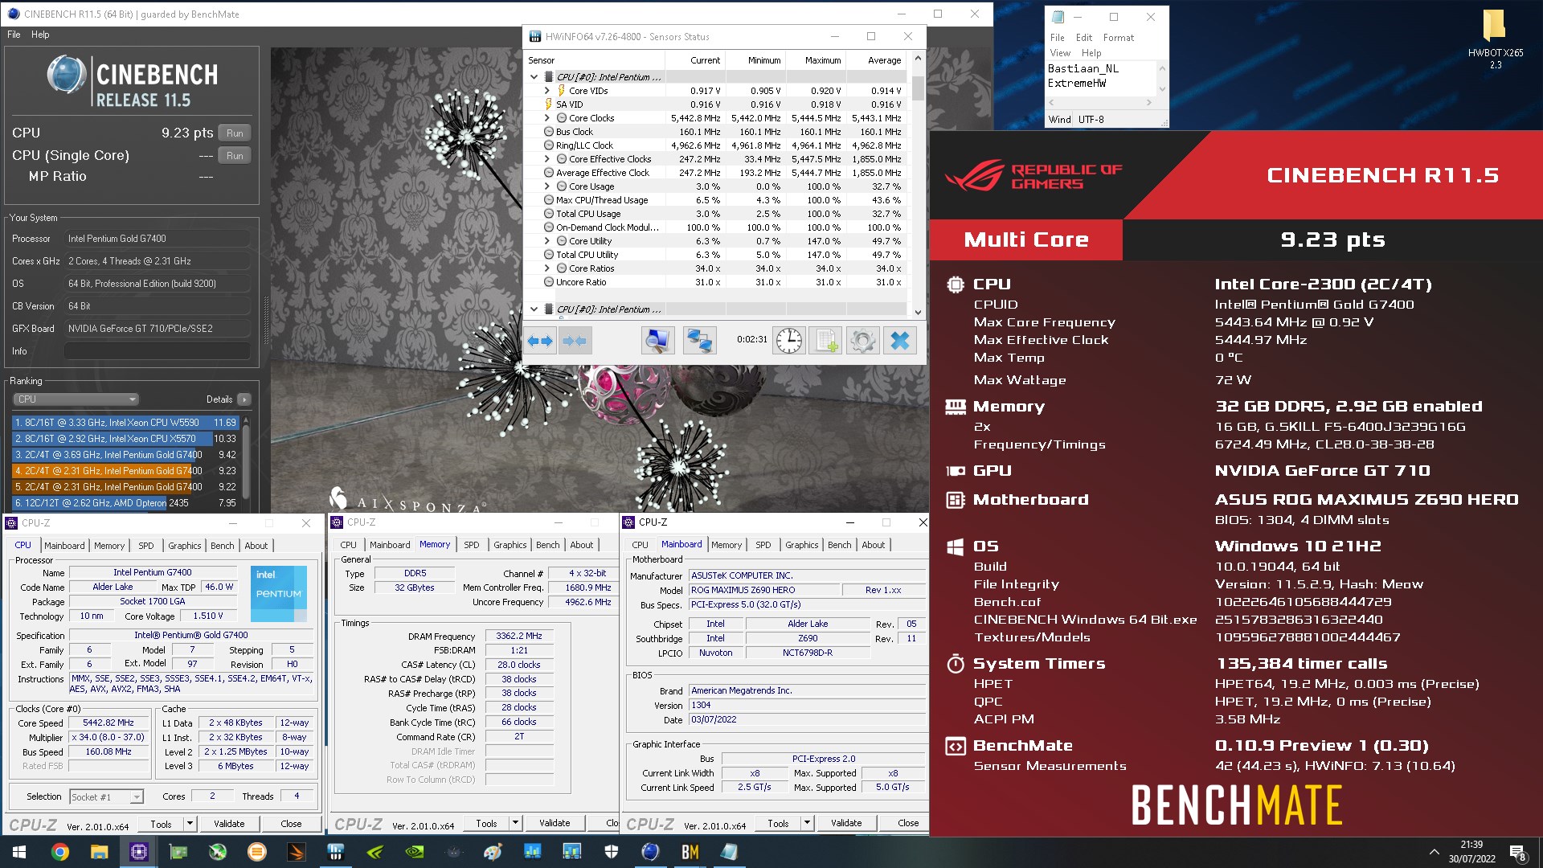Click Uncore Ratio sensor row
This screenshot has width=1543, height=868.
717,282
